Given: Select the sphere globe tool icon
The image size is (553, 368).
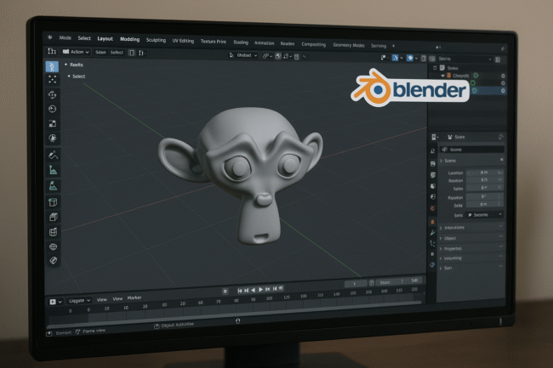Looking at the screenshot, I should 54,246.
